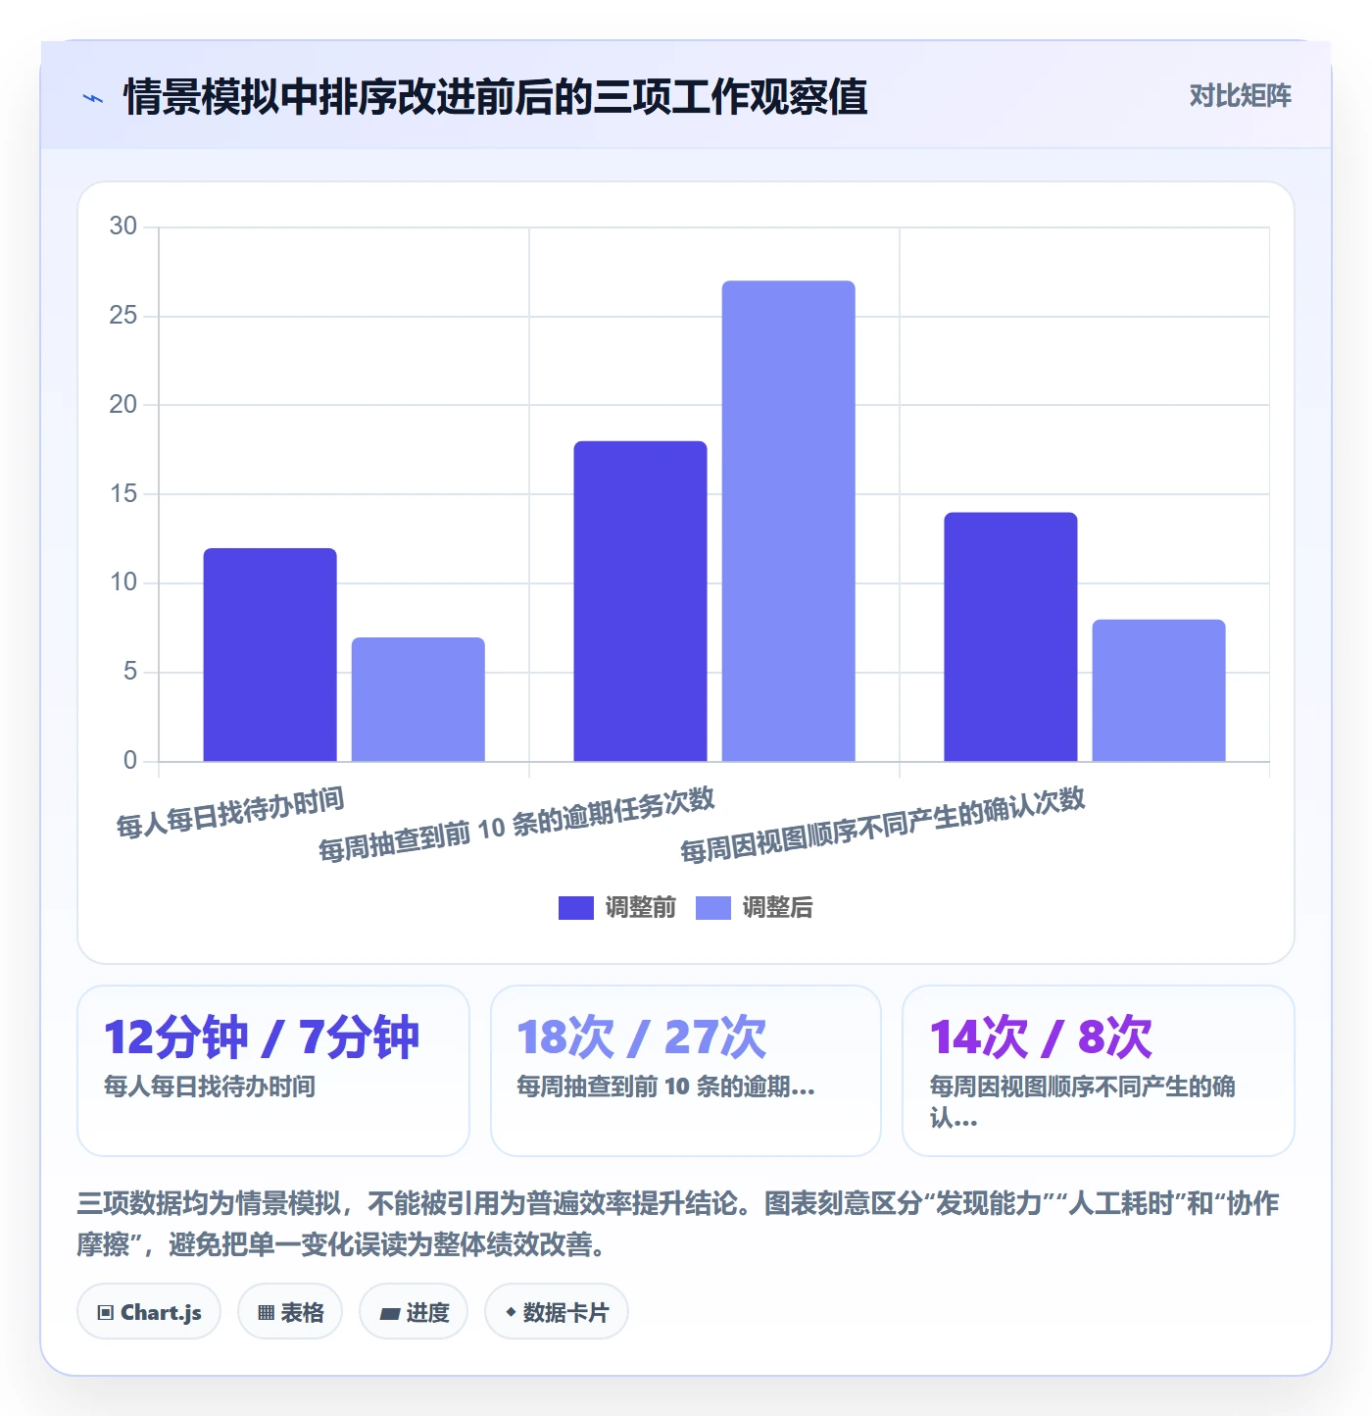Click the card caption 每周抽查到前 10 条的逾期…
The height and width of the screenshot is (1416, 1372).
pos(665,1087)
